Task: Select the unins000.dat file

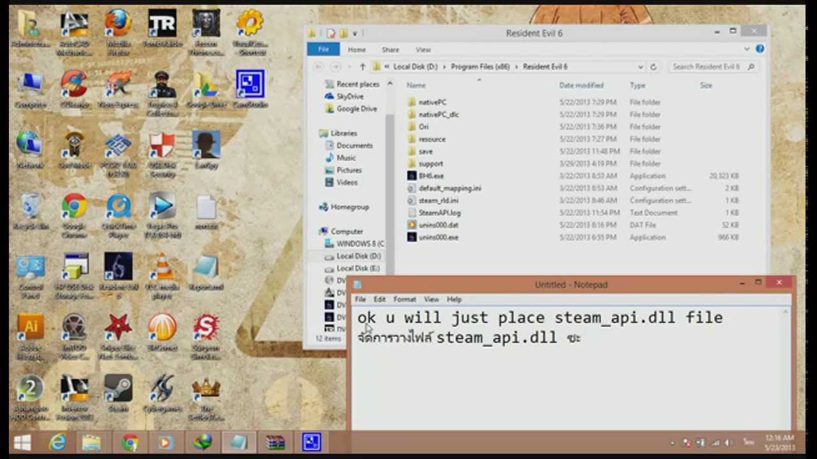Action: point(438,224)
